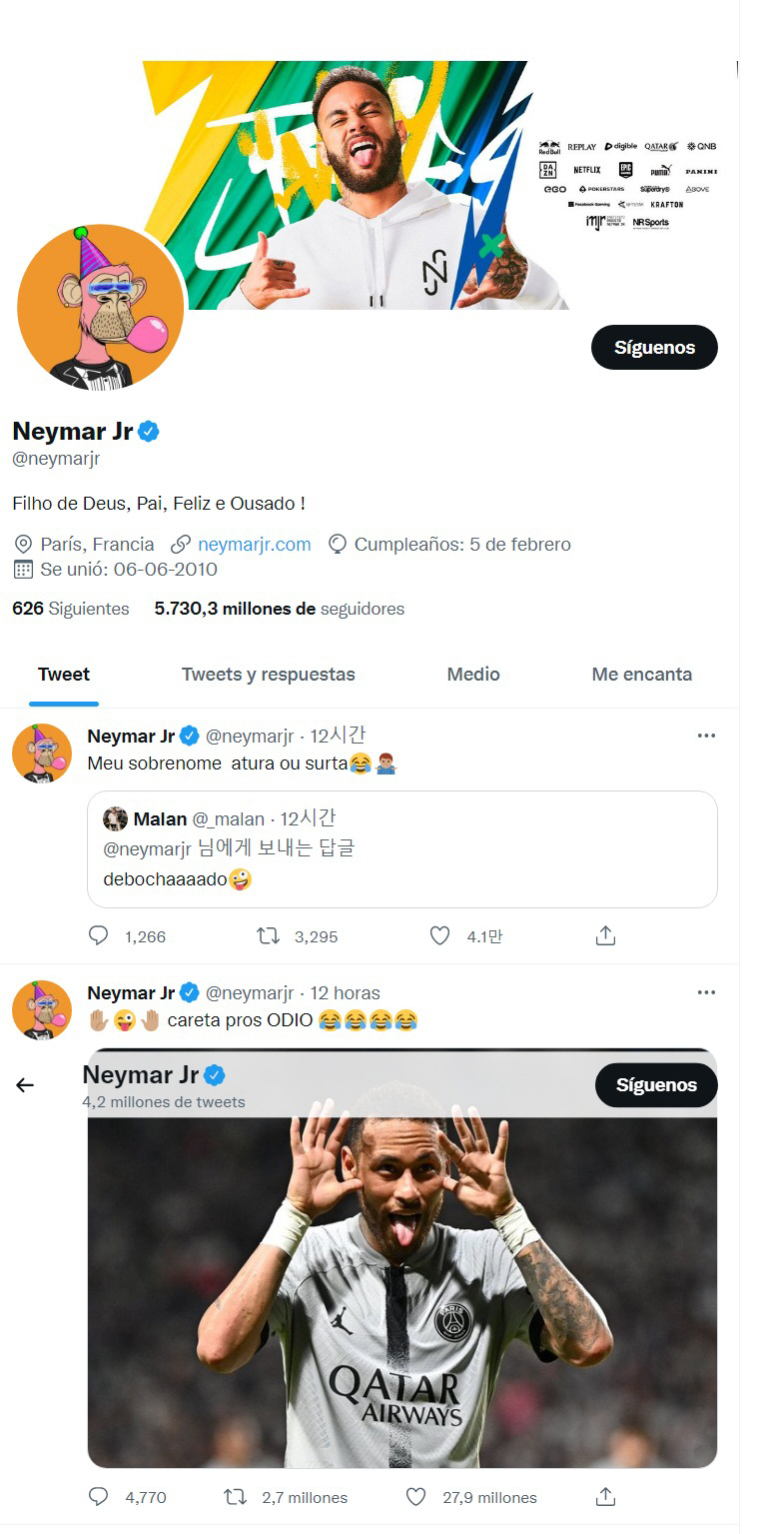Reply to the 'careta pros ODIO' tweet
Image resolution: width=768 pixels, height=1534 pixels.
[x=98, y=1497]
